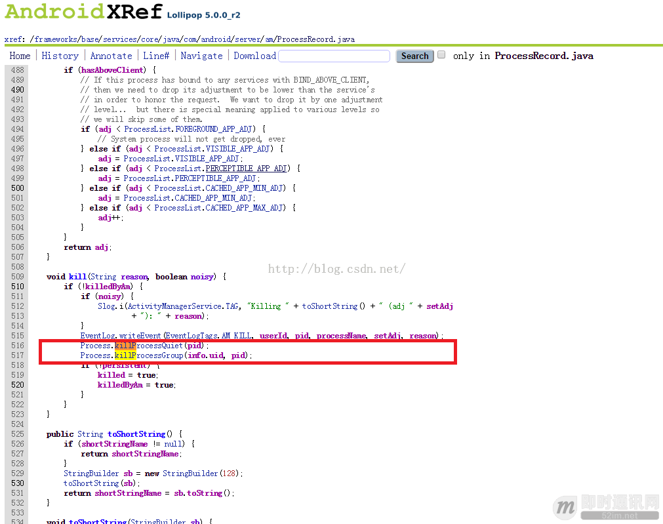
Task: Click the Search button
Action: tap(415, 56)
